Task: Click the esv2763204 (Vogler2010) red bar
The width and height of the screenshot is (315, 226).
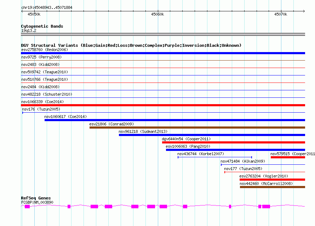Action: pyautogui.click(x=272, y=180)
